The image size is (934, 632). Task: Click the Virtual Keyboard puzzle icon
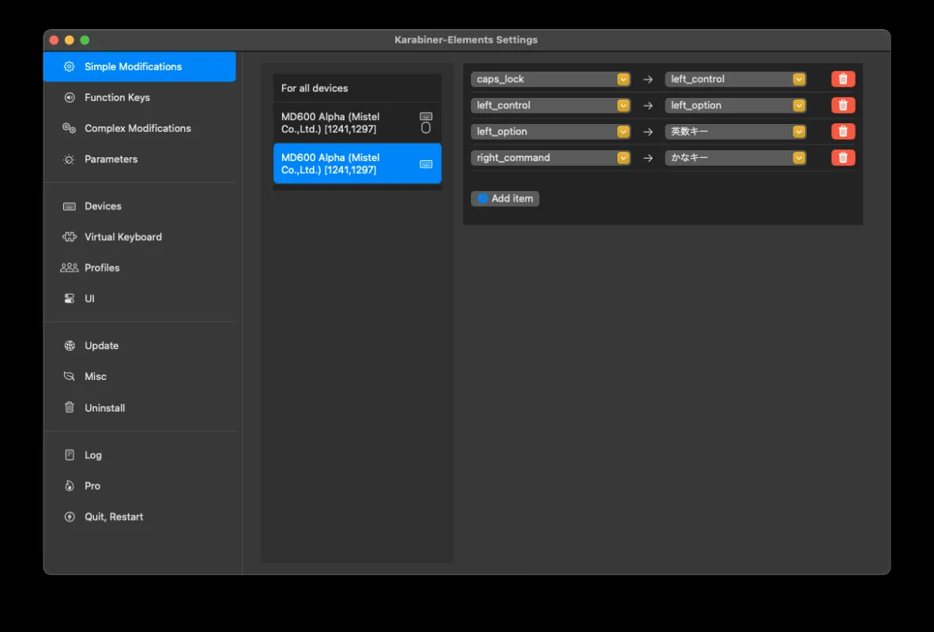[70, 237]
